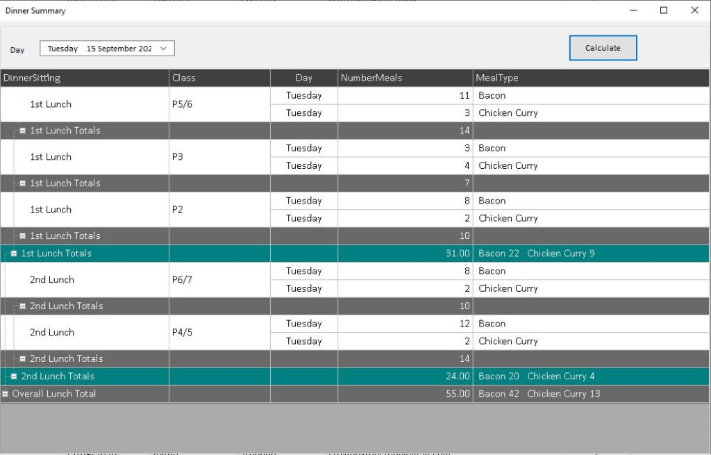Collapse the P4/5 2nd Lunch Totals subtotal of 14

tap(23, 359)
